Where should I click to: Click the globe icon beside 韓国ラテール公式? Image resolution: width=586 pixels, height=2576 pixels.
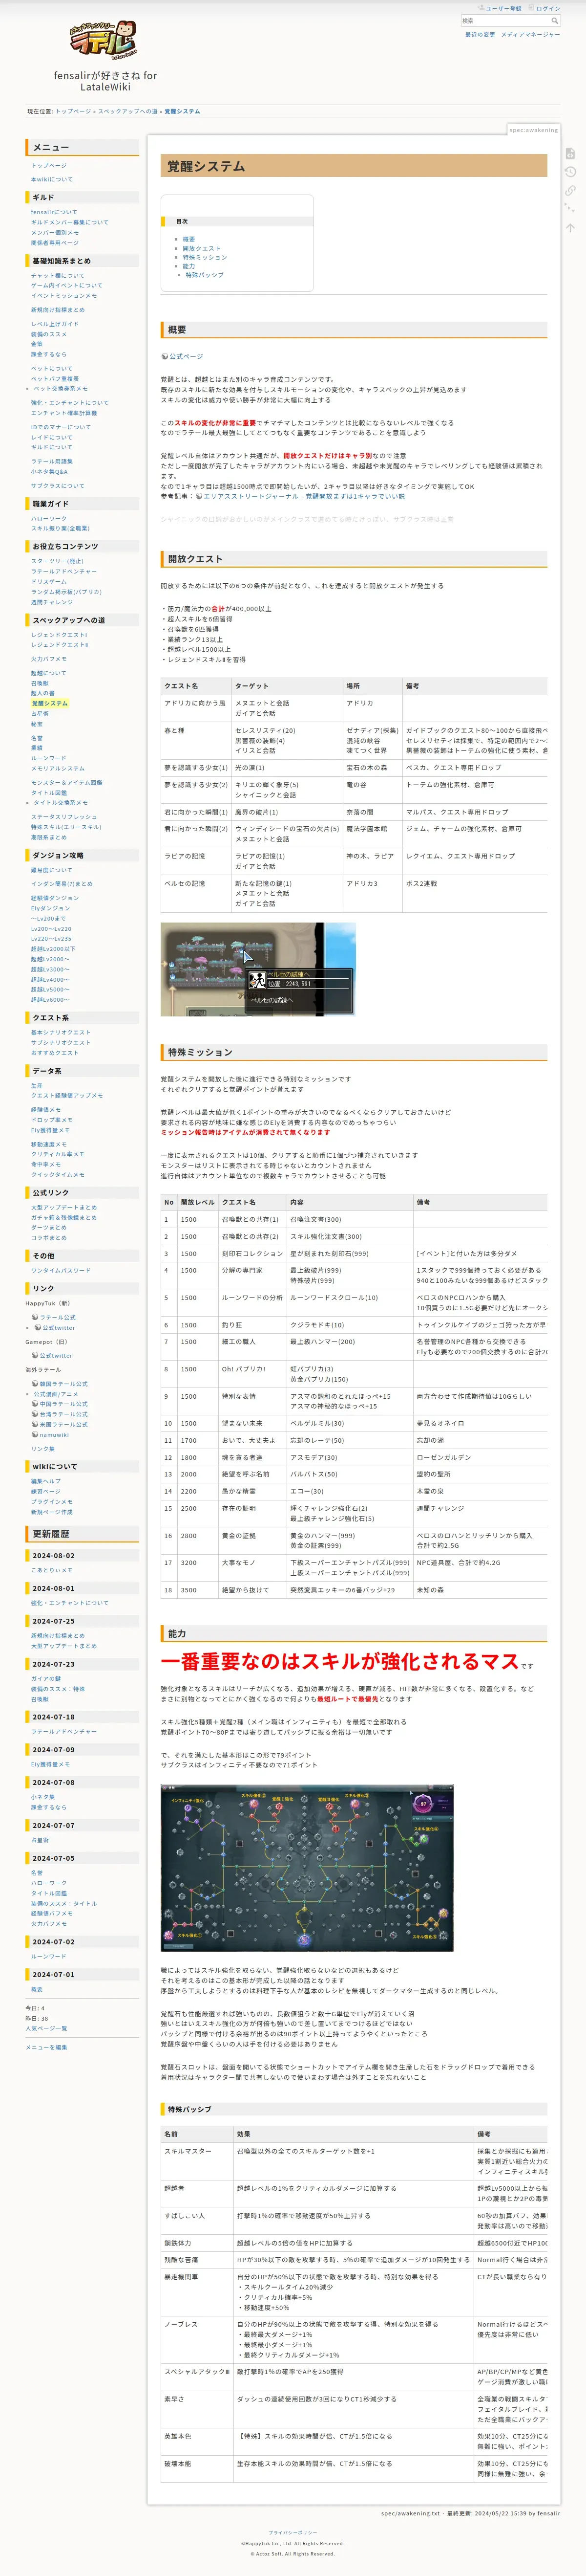pos(35,1384)
